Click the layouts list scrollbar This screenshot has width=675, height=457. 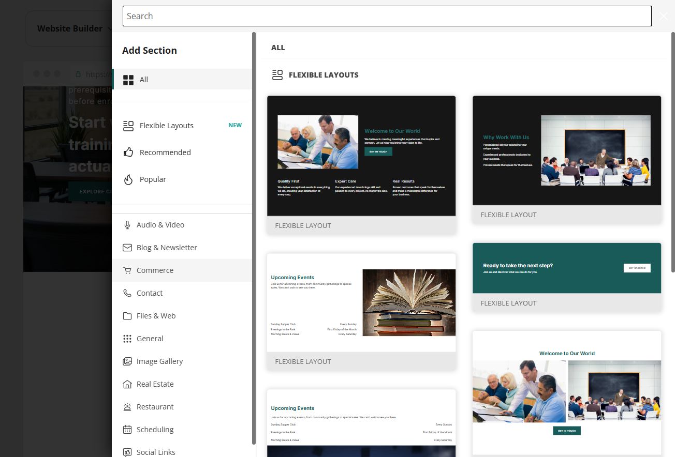tap(673, 152)
